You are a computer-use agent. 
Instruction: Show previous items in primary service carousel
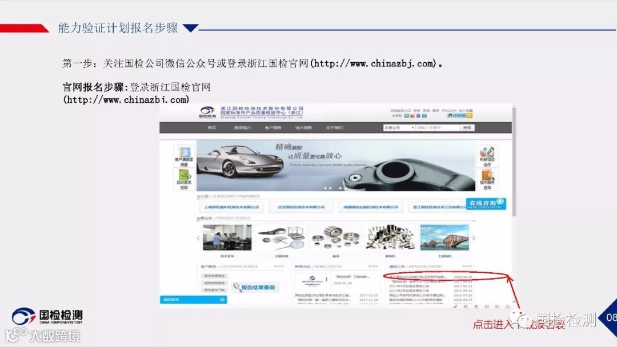[198, 238]
